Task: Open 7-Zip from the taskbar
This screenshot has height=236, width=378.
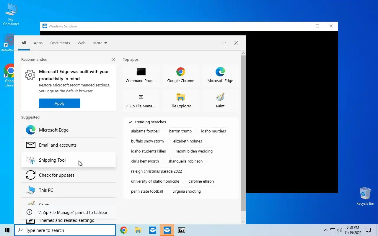Action: (182, 230)
